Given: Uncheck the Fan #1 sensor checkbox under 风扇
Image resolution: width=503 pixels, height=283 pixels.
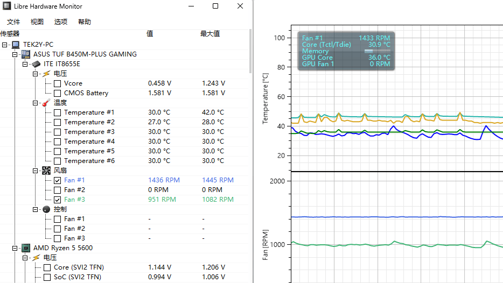Looking at the screenshot, I should [x=58, y=180].
